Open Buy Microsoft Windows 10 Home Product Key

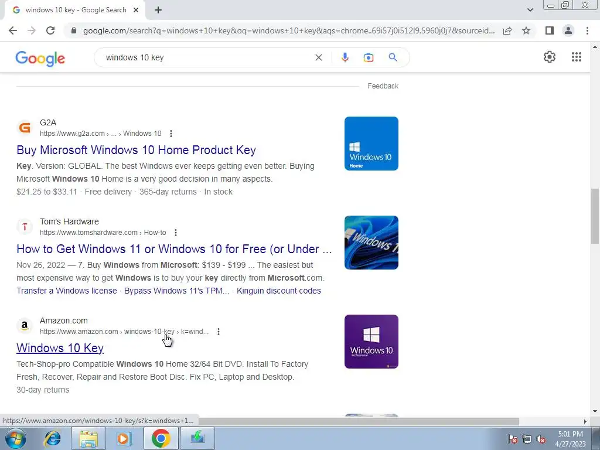pyautogui.click(x=136, y=150)
